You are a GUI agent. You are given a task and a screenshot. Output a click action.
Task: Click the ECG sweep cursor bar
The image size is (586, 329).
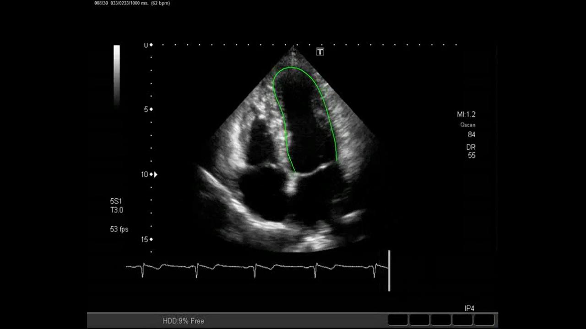389,271
